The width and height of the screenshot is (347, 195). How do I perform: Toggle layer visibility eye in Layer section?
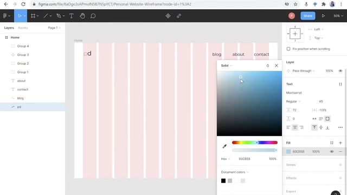coord(340,71)
